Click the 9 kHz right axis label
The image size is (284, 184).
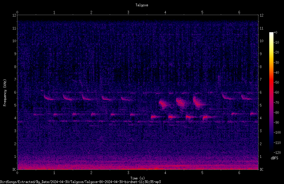point(261,54)
